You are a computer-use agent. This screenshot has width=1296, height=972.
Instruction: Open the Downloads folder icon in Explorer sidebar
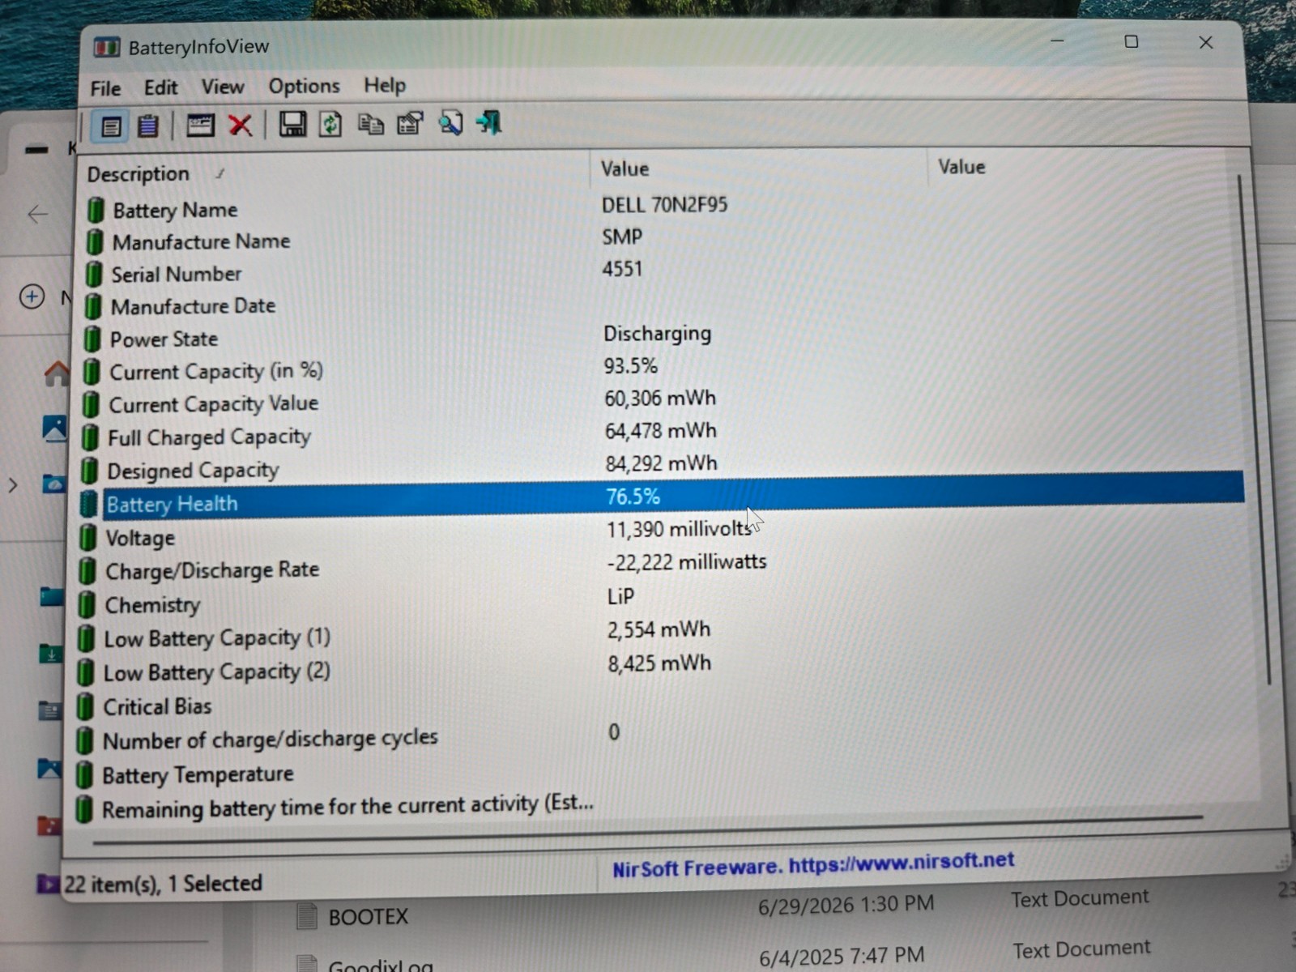(51, 653)
